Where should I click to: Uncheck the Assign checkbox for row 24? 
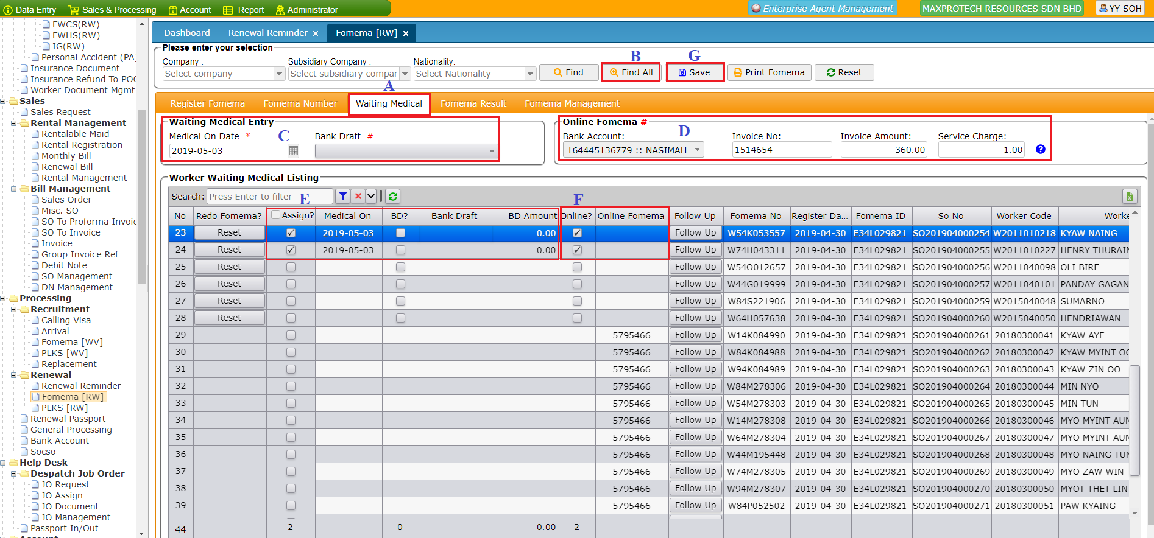point(291,250)
